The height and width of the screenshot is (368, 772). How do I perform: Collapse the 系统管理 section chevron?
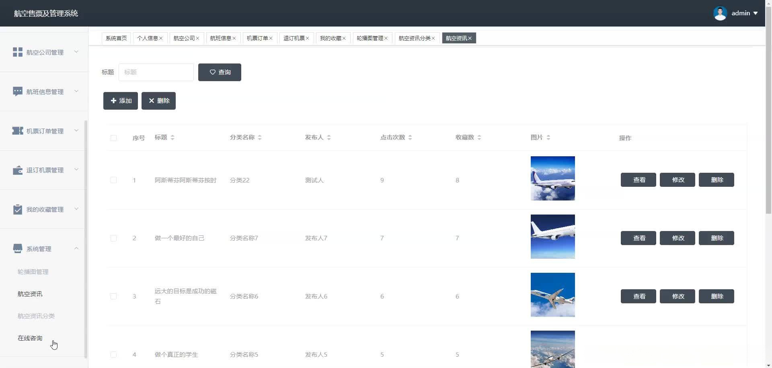click(76, 248)
